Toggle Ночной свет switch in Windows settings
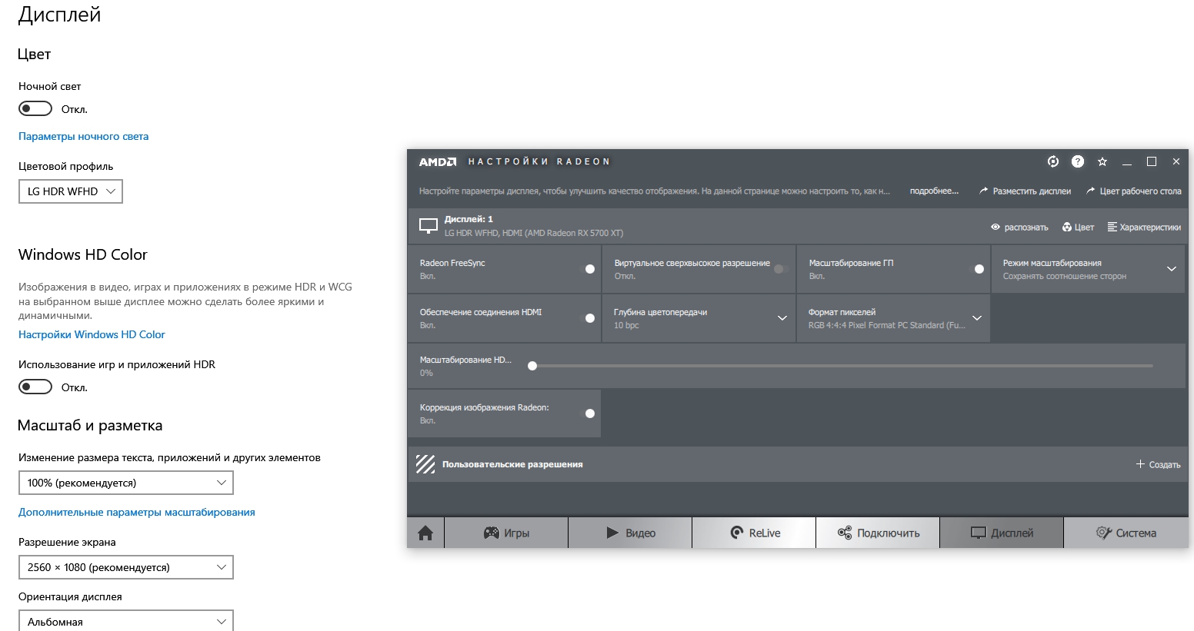Screen dimensions: 1194x631 click(35, 108)
